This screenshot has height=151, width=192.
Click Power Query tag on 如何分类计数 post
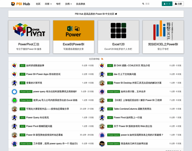point(113,92)
